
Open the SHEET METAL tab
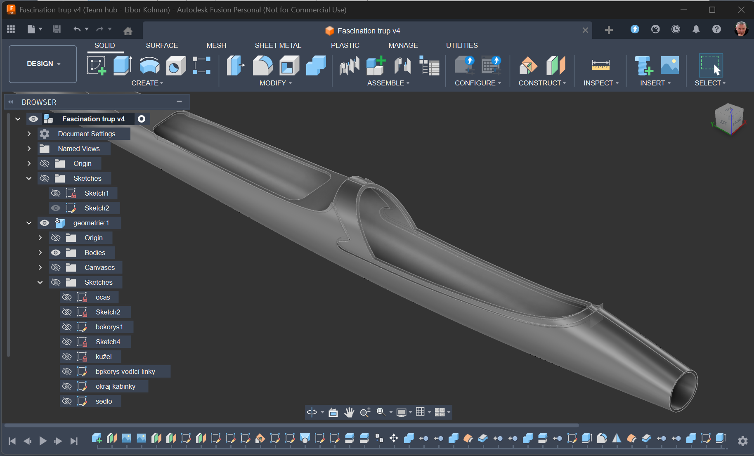[x=278, y=45]
